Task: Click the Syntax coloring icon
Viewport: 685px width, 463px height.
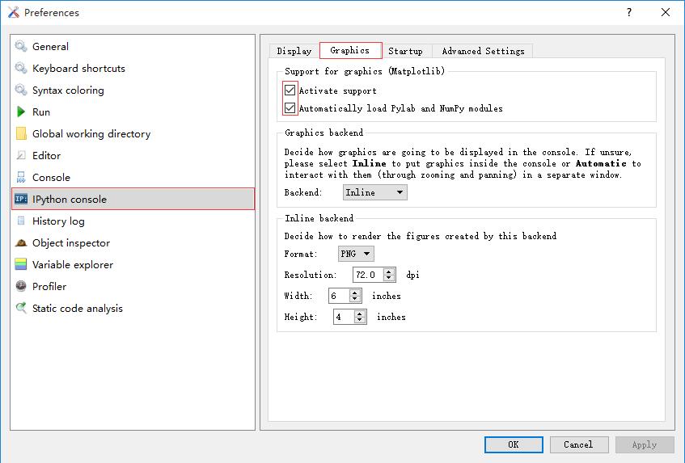Action: [x=21, y=90]
